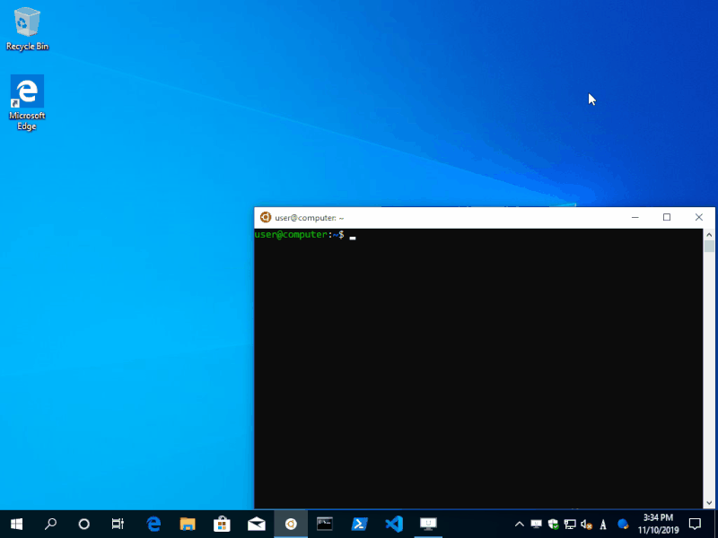Maximize the Ubuntu terminal window
Viewport: 718px width, 538px height.
coord(667,217)
